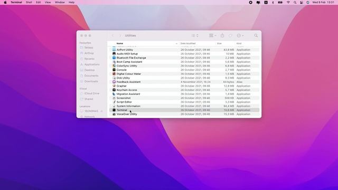This screenshot has height=190, width=338.
Task: Select the Screenshot app icon
Action: (x=114, y=98)
